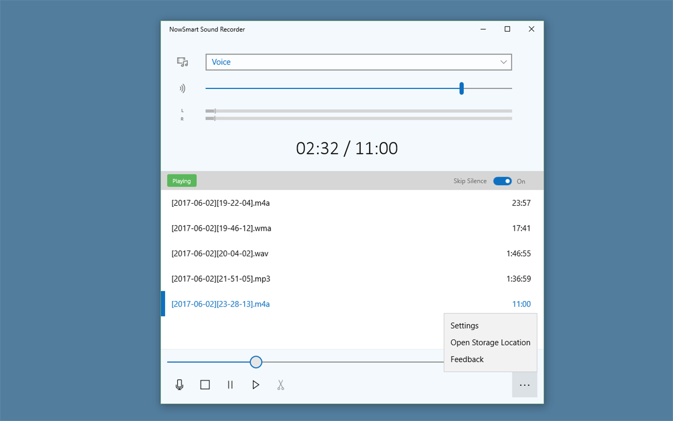Screen dimensions: 673x421
Task: Click the recording volume slider handle
Action: tap(462, 88)
